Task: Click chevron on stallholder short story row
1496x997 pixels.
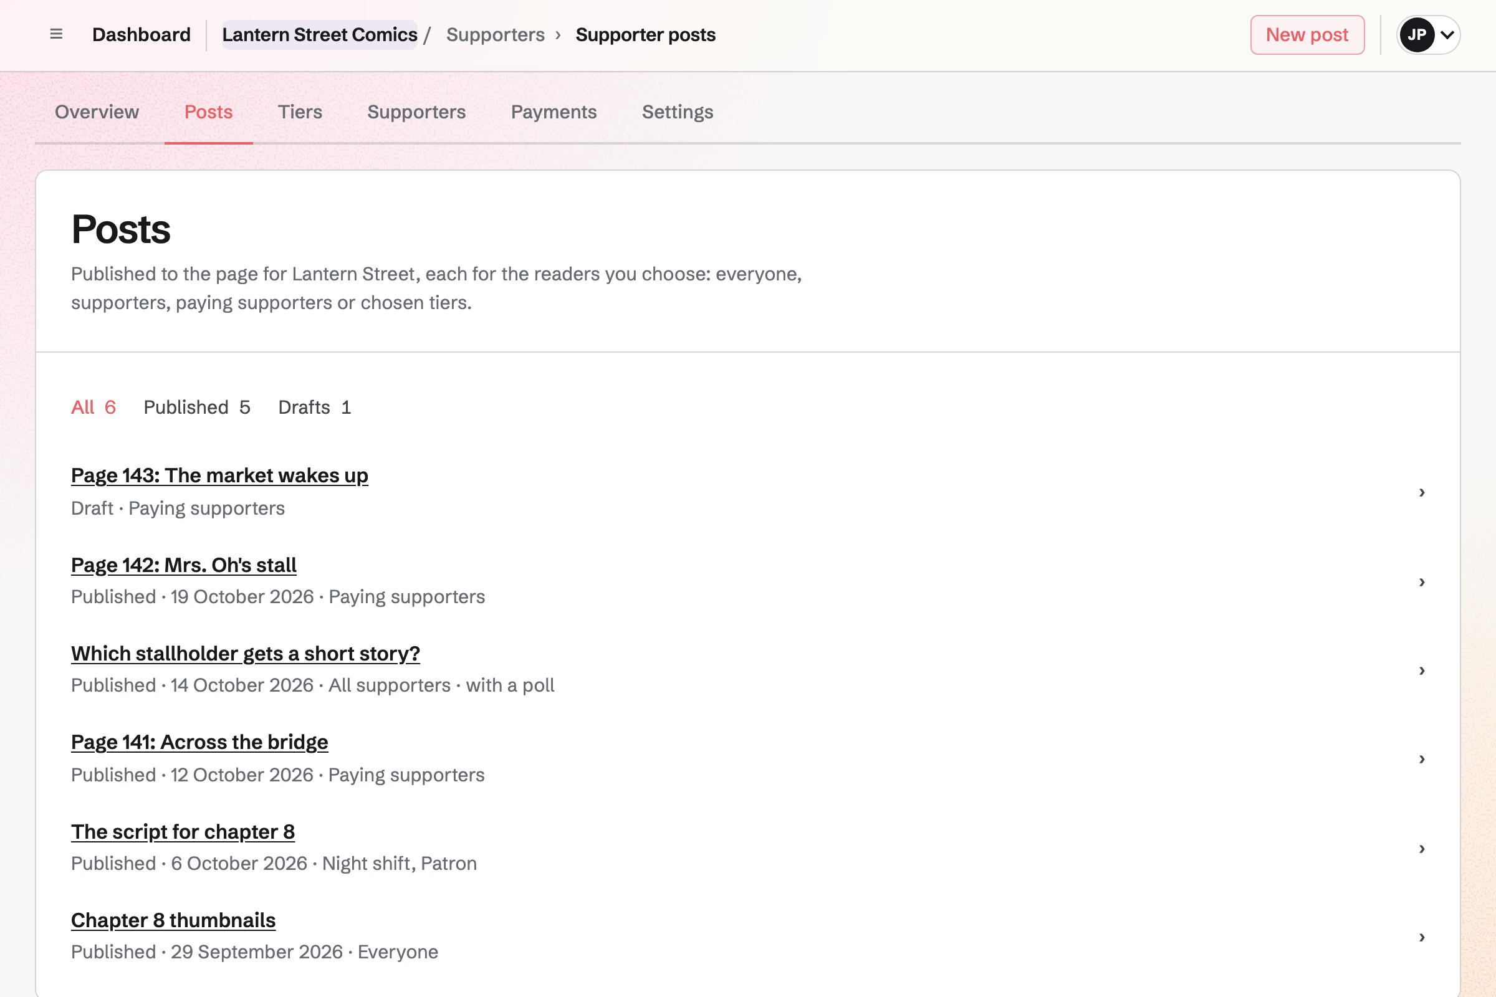Action: (1422, 670)
